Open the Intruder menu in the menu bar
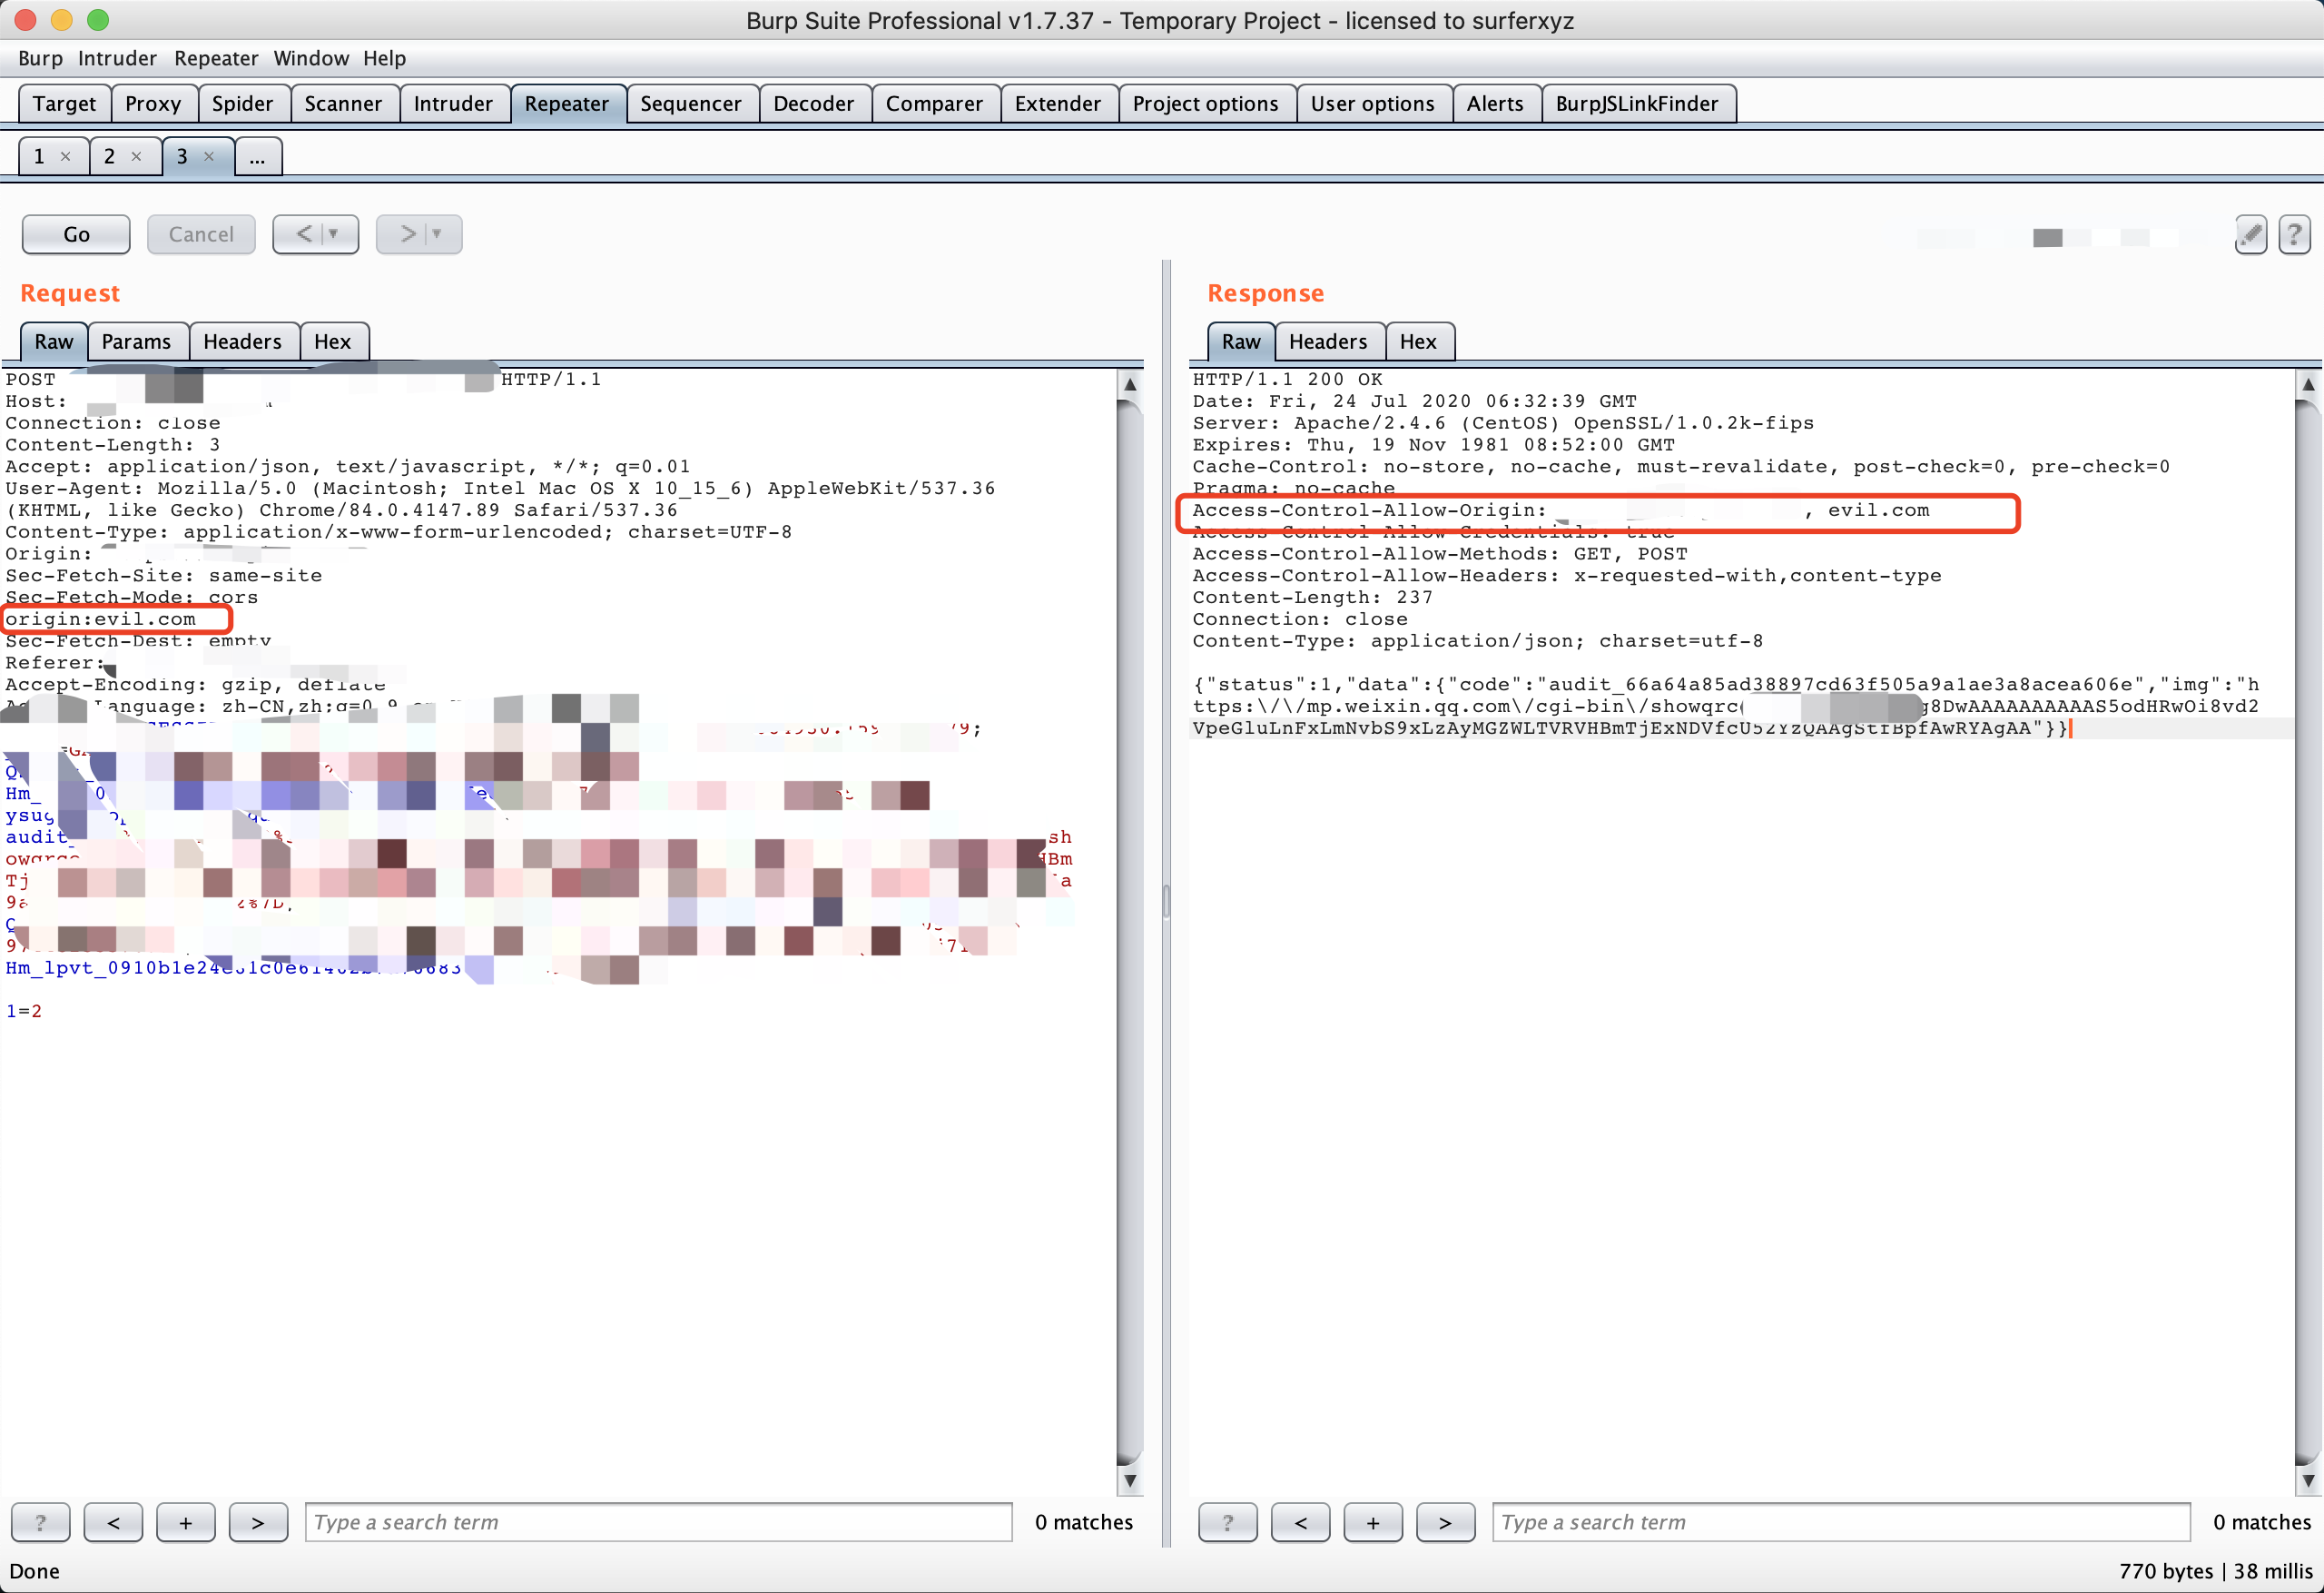Viewport: 2324px width, 1593px height. coord(117,58)
